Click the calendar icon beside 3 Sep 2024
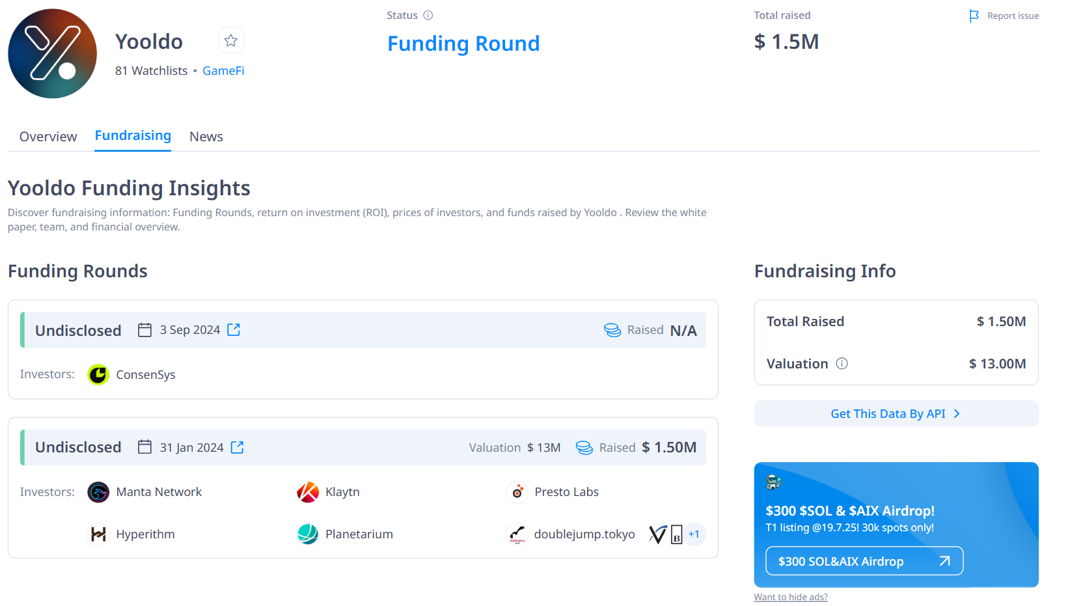The height and width of the screenshot is (606, 1068). click(144, 330)
